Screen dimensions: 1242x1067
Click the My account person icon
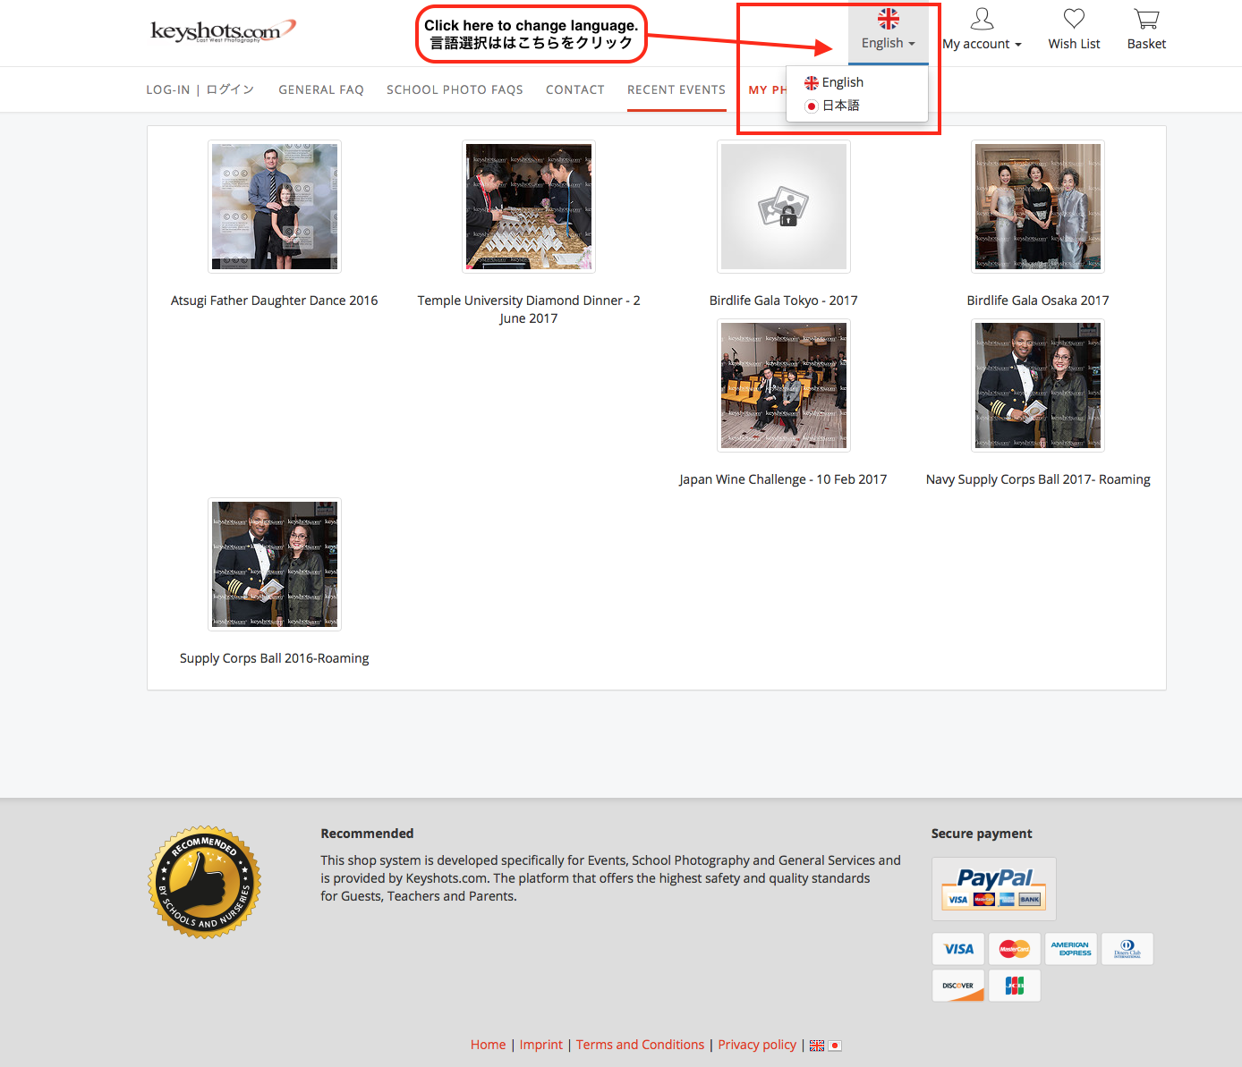point(982,19)
